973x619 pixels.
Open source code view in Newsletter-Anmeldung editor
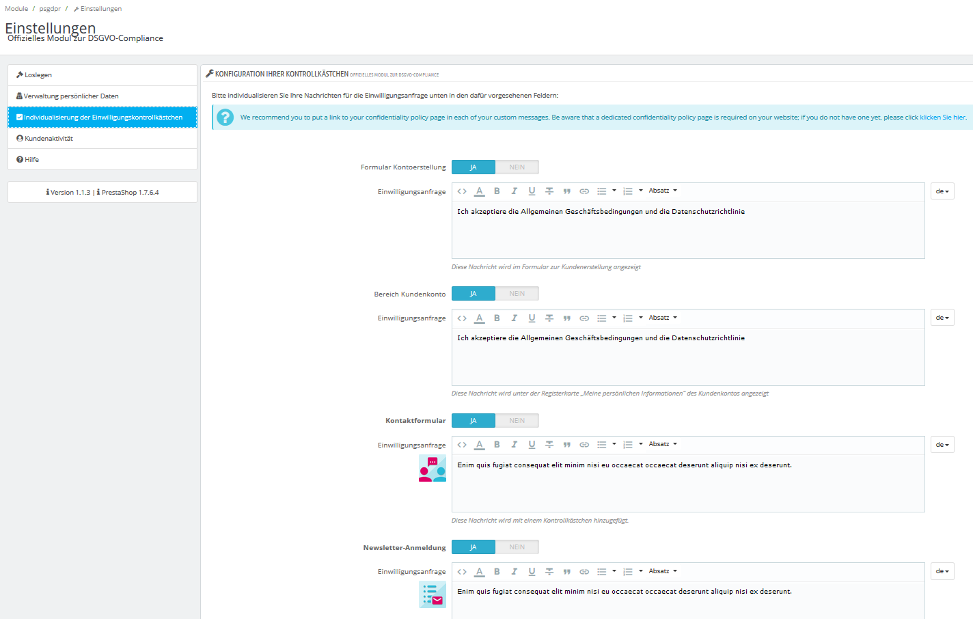462,571
